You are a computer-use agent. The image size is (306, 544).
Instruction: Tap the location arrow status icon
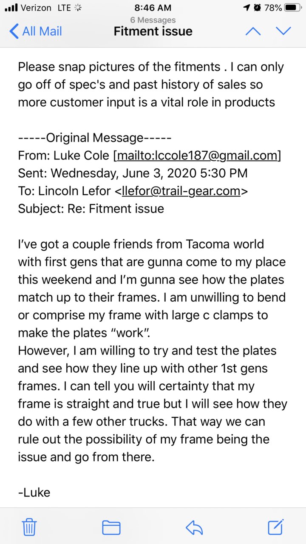coord(246,8)
